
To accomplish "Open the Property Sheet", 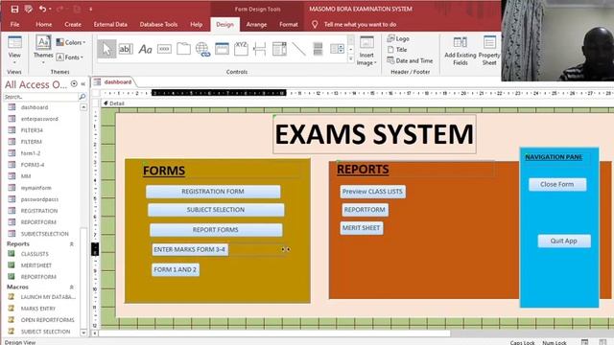I will (489, 51).
